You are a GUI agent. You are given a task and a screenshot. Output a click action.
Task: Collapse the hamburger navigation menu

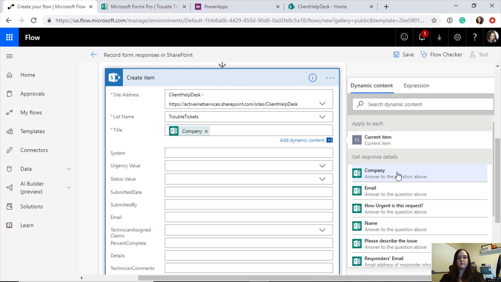tap(9, 56)
